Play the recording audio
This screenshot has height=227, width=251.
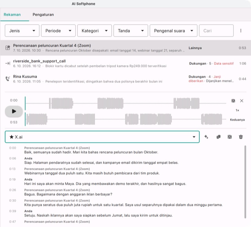pos(14,111)
